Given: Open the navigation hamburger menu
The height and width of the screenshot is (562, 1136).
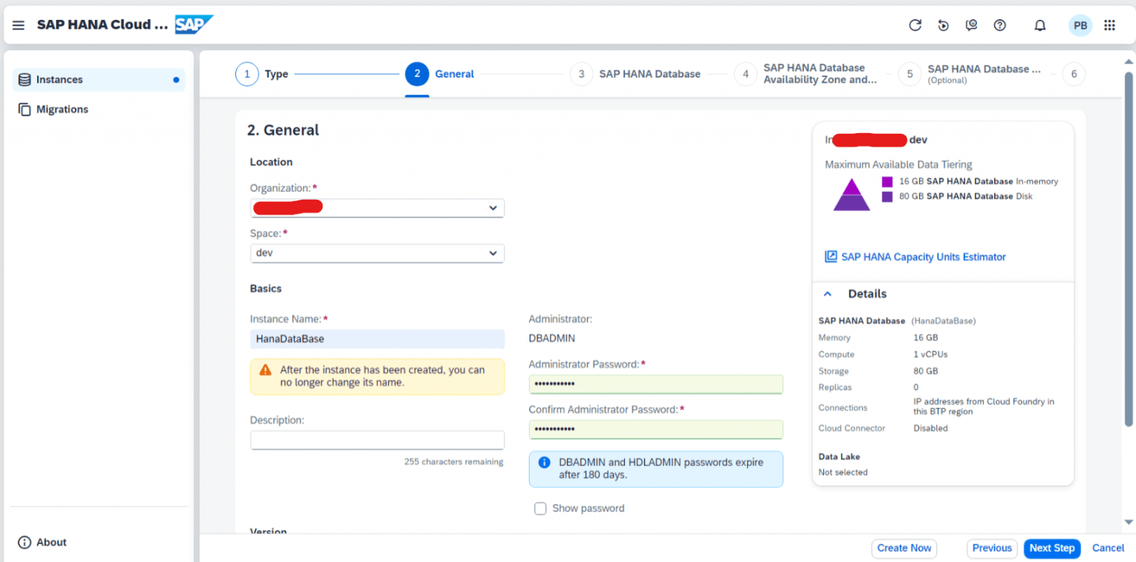Looking at the screenshot, I should click(x=18, y=24).
